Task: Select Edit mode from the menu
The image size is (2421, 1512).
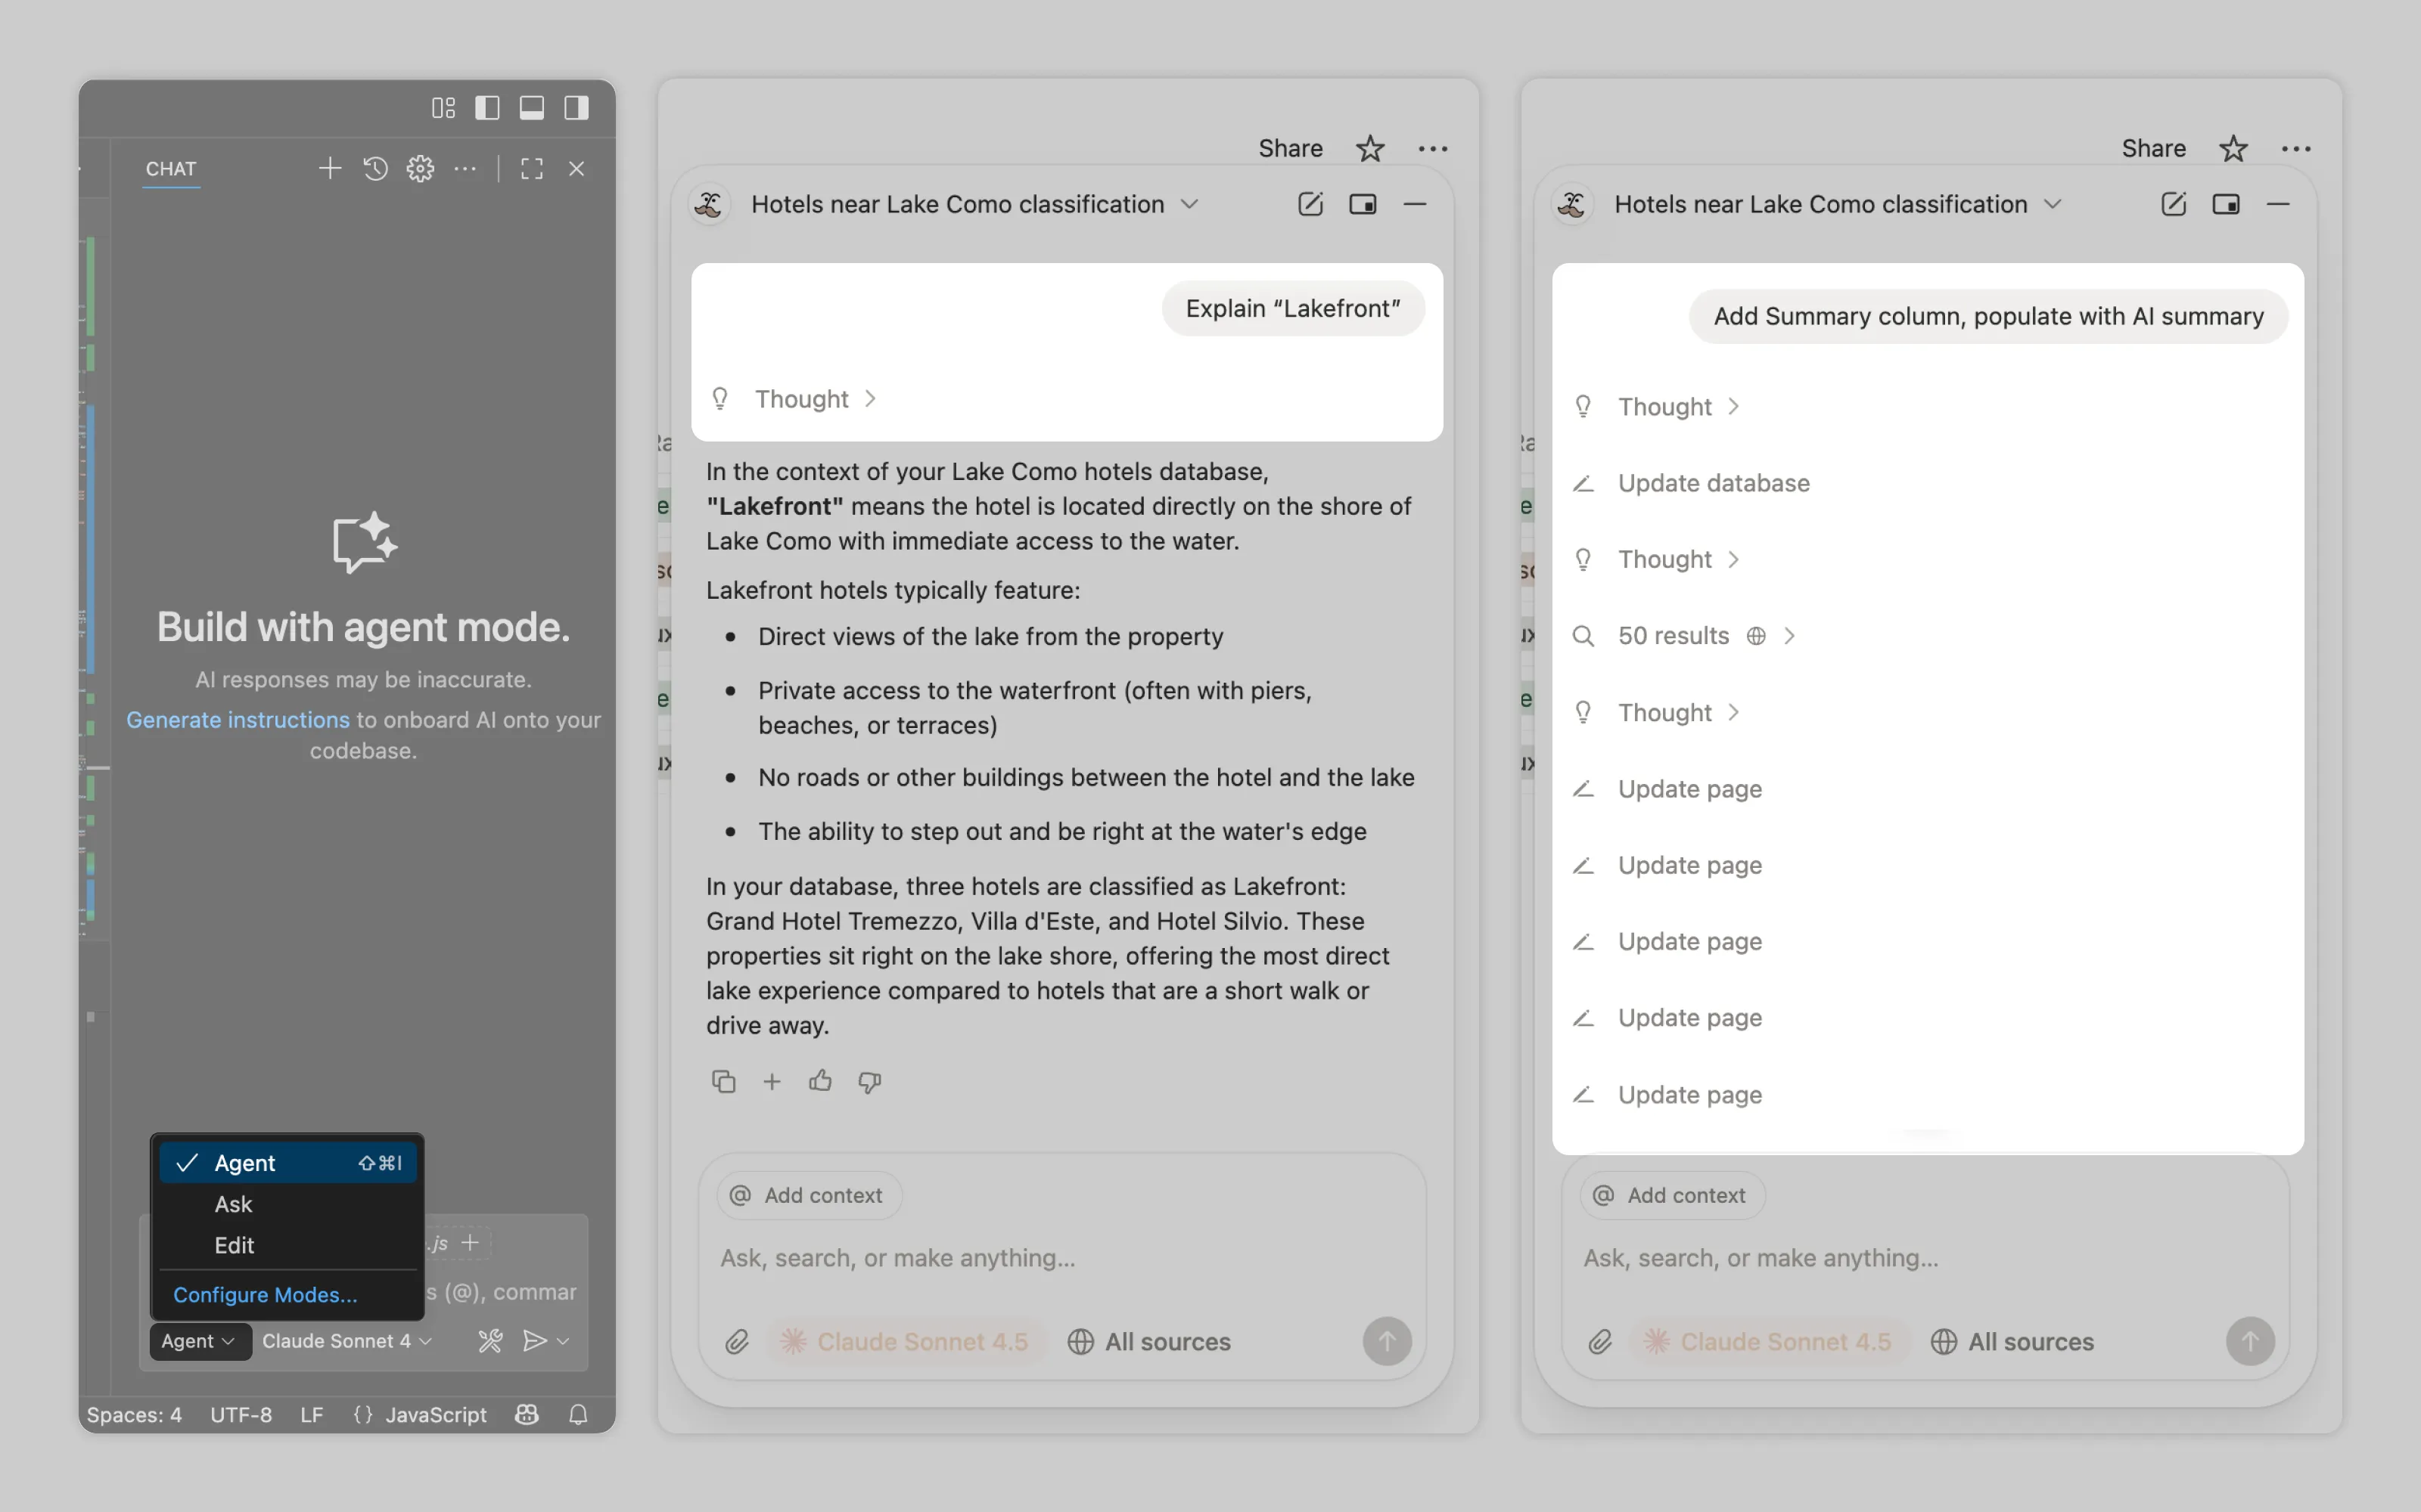Action: pyautogui.click(x=234, y=1245)
